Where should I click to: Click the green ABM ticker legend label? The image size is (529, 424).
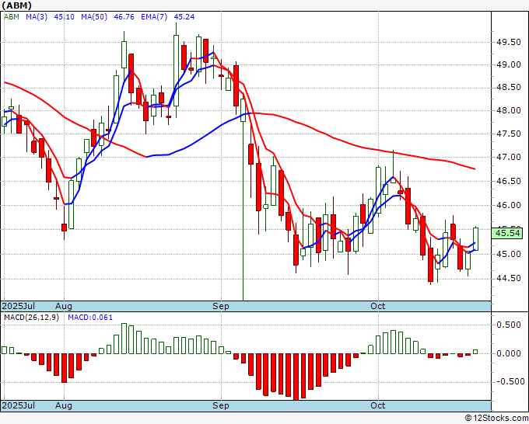(x=12, y=17)
